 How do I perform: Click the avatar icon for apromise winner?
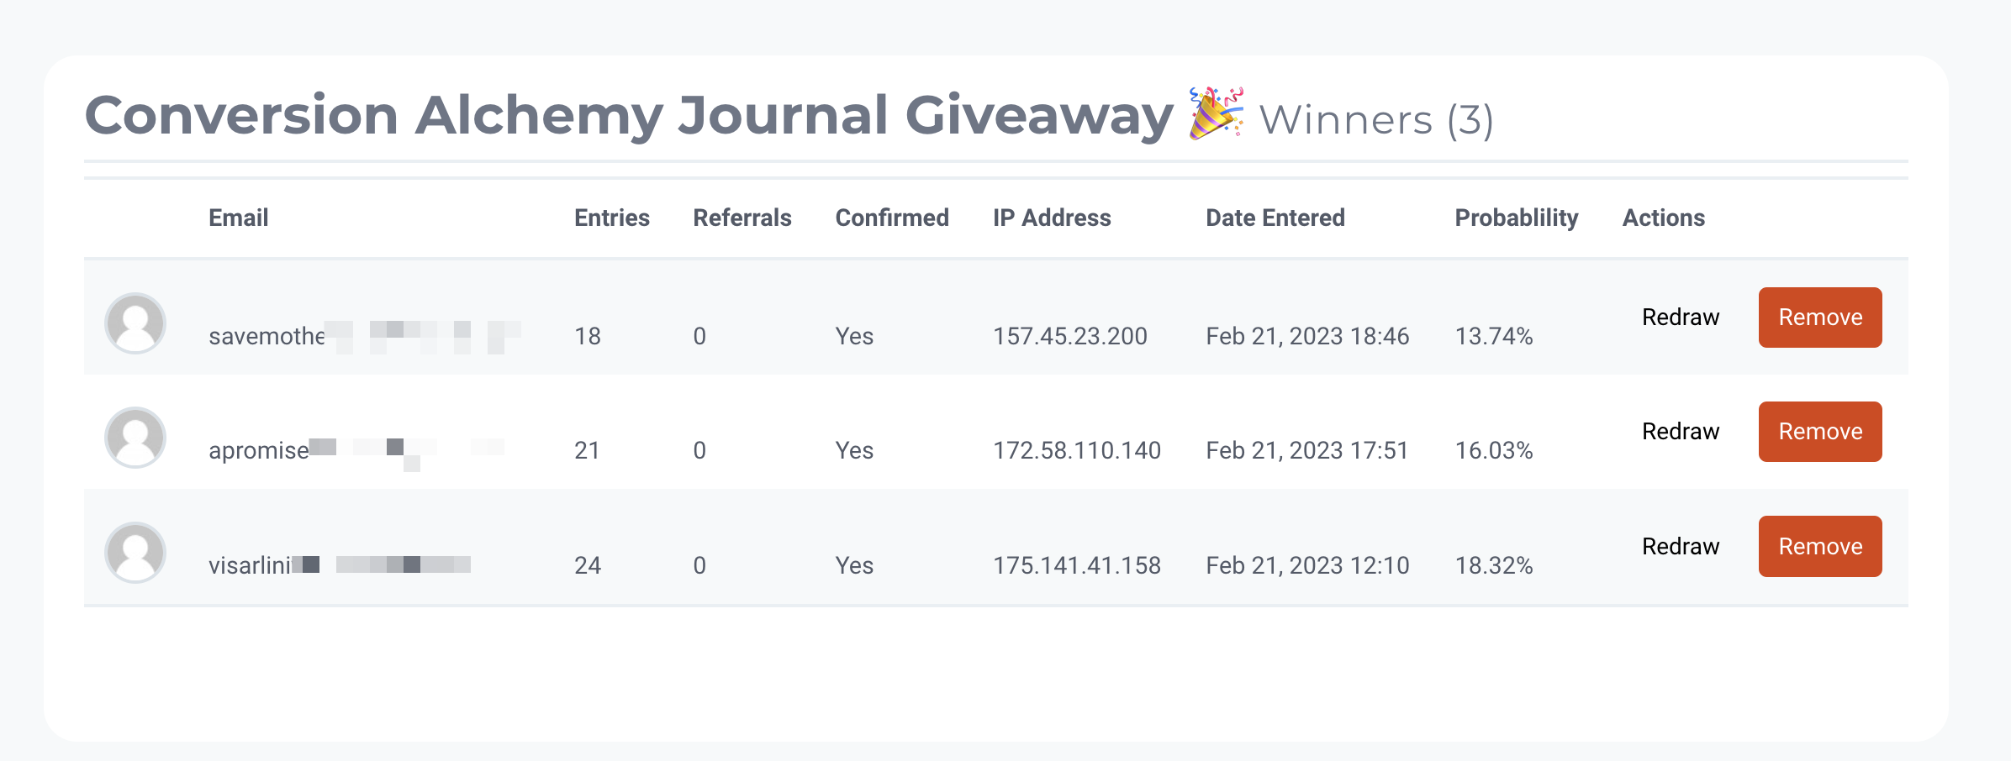(135, 438)
